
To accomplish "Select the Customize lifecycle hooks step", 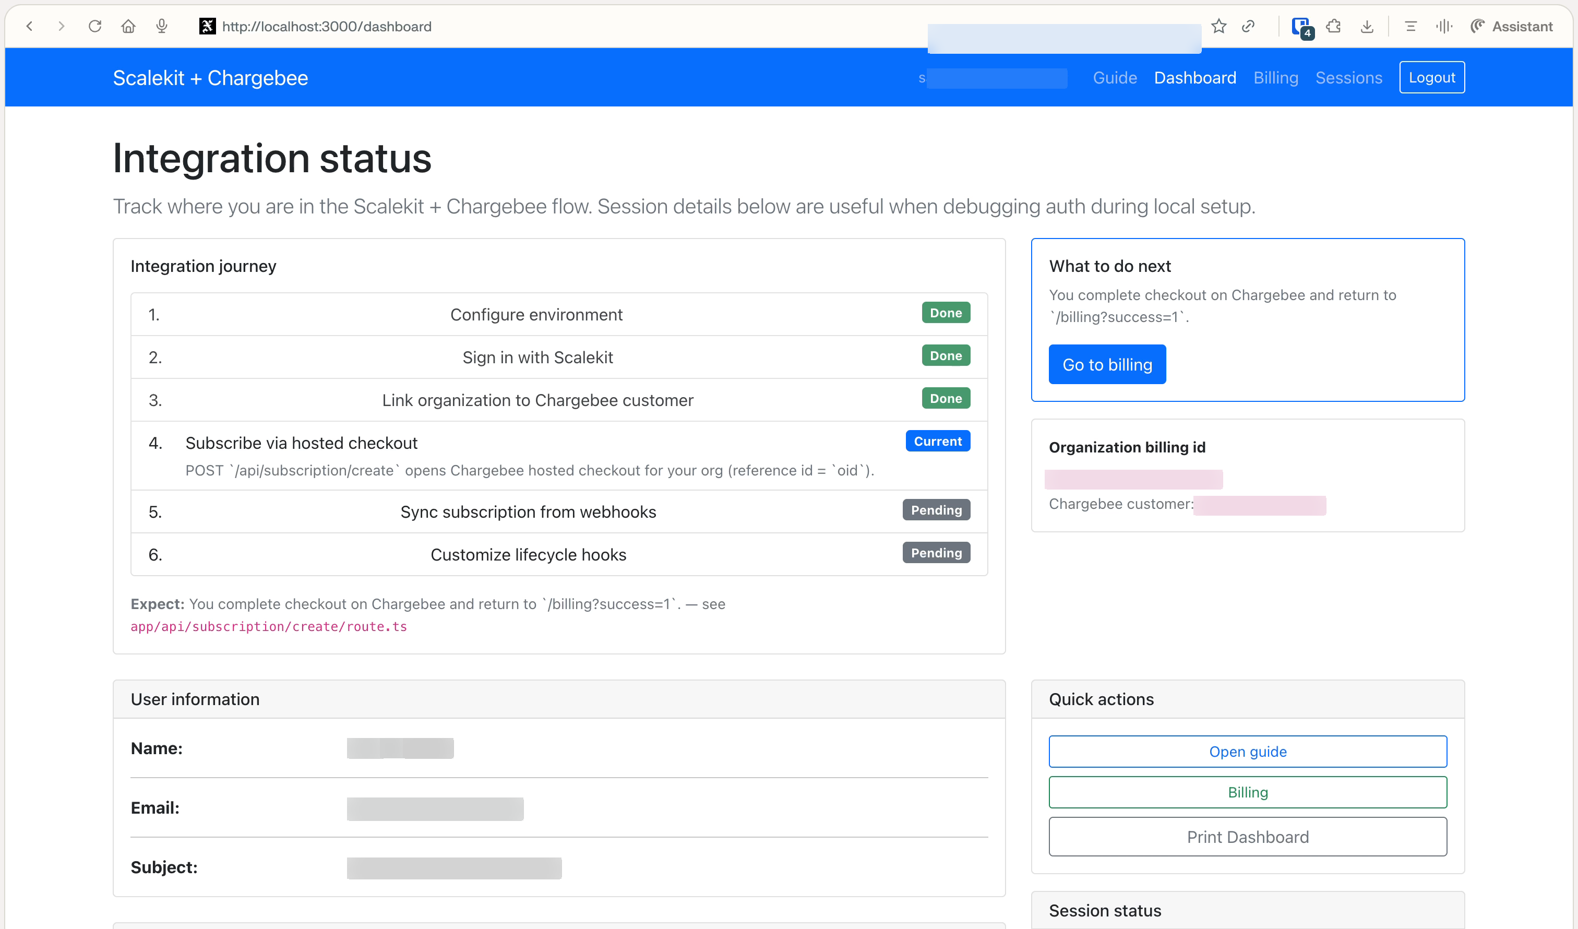I will (558, 554).
